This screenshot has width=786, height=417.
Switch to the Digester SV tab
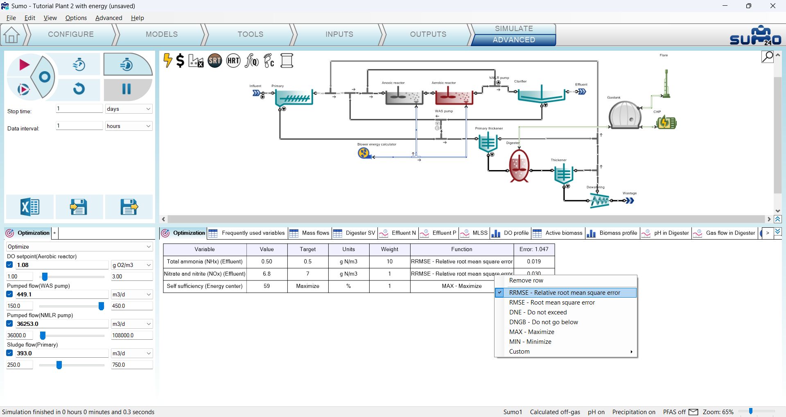355,233
